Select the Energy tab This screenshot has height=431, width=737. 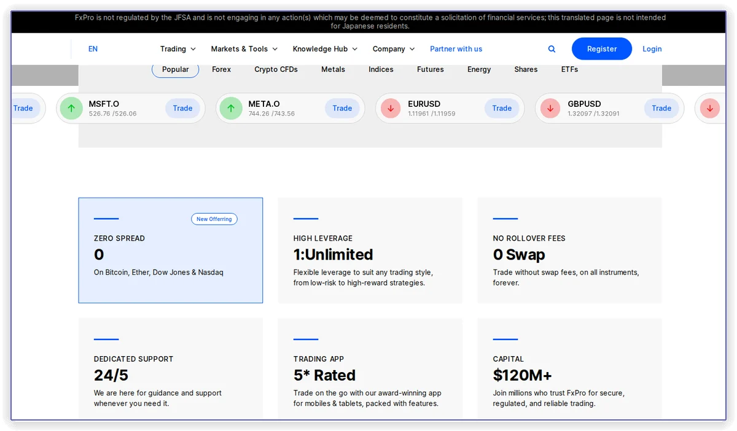pyautogui.click(x=479, y=69)
